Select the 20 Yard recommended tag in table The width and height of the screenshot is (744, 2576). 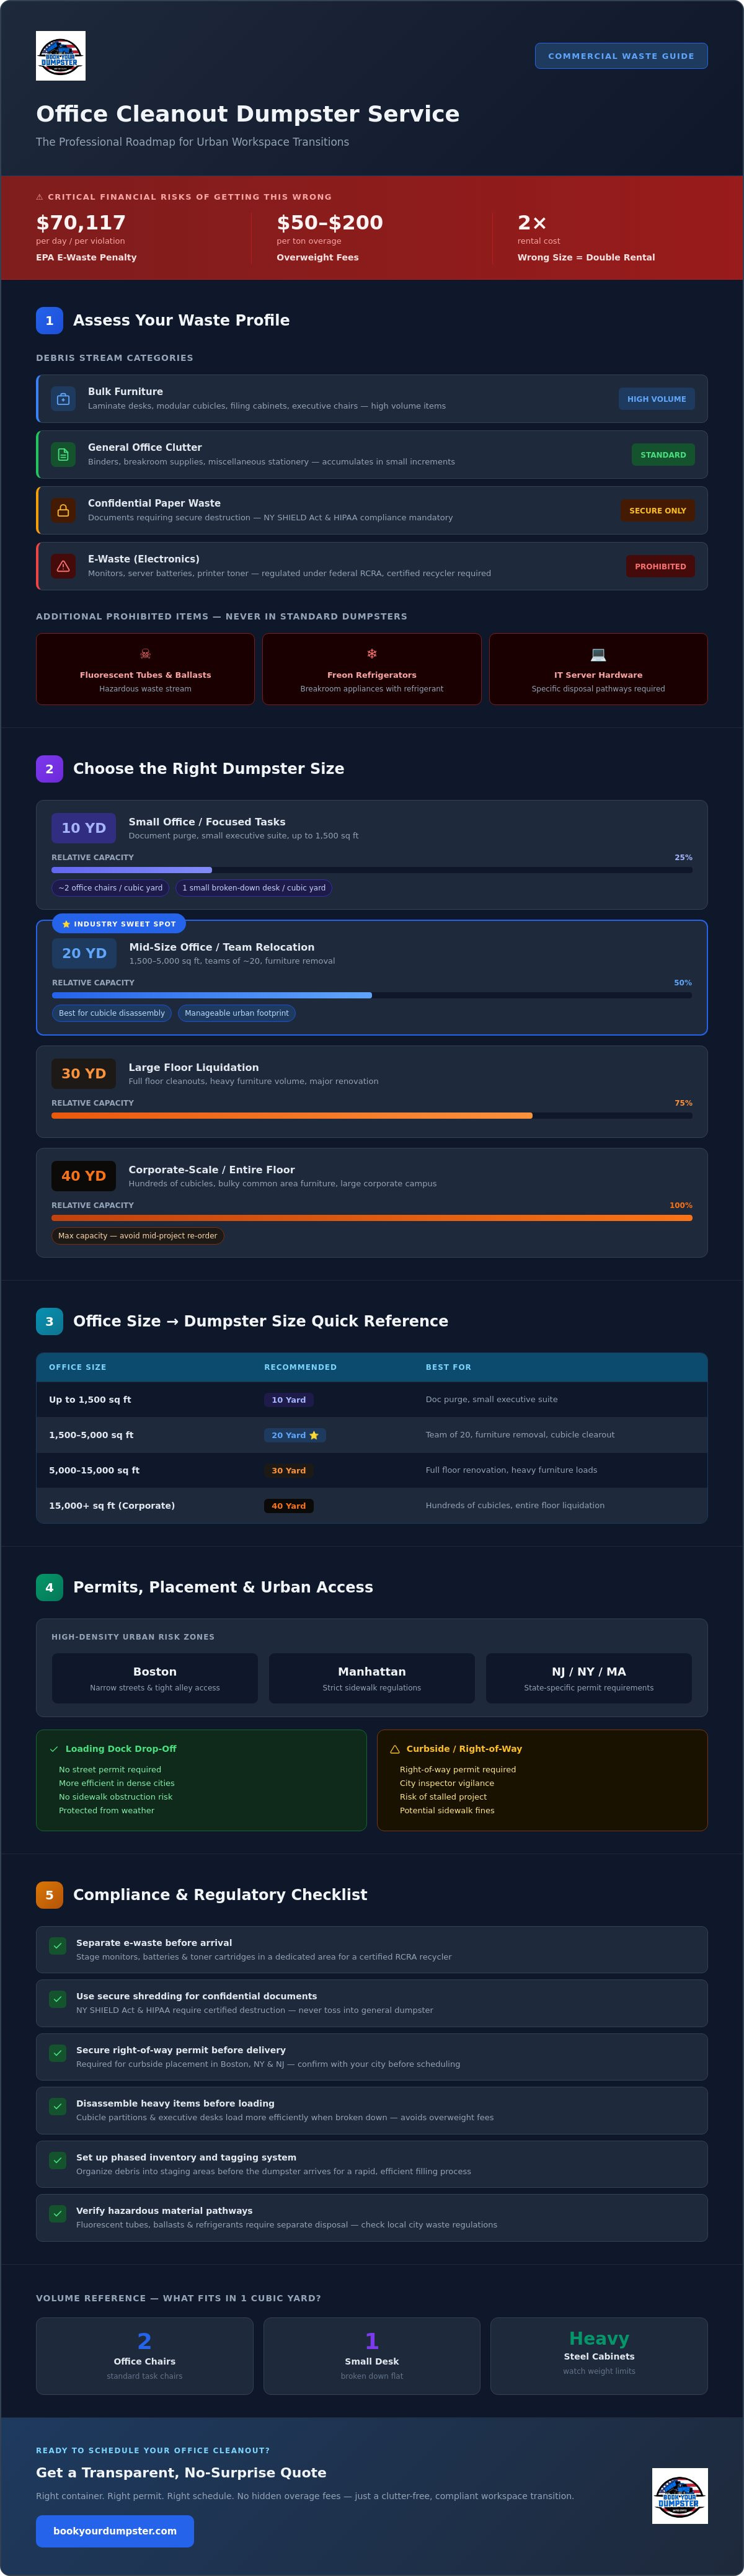pyautogui.click(x=295, y=1435)
